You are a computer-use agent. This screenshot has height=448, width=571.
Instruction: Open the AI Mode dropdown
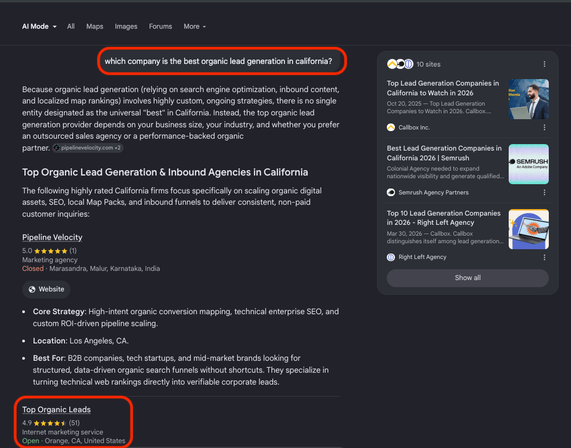click(x=39, y=27)
